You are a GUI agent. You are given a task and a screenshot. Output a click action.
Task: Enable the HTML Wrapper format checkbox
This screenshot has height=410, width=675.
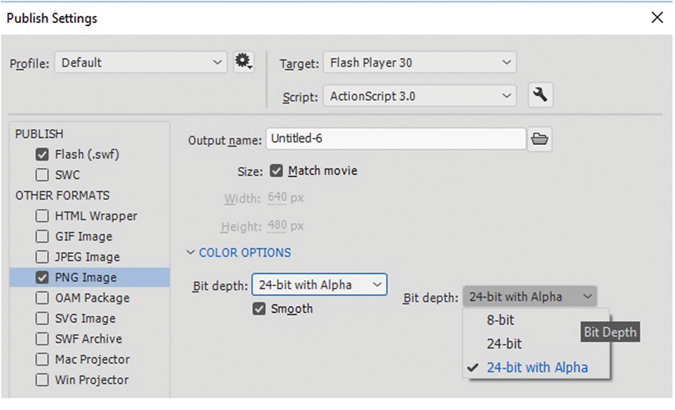click(x=42, y=216)
